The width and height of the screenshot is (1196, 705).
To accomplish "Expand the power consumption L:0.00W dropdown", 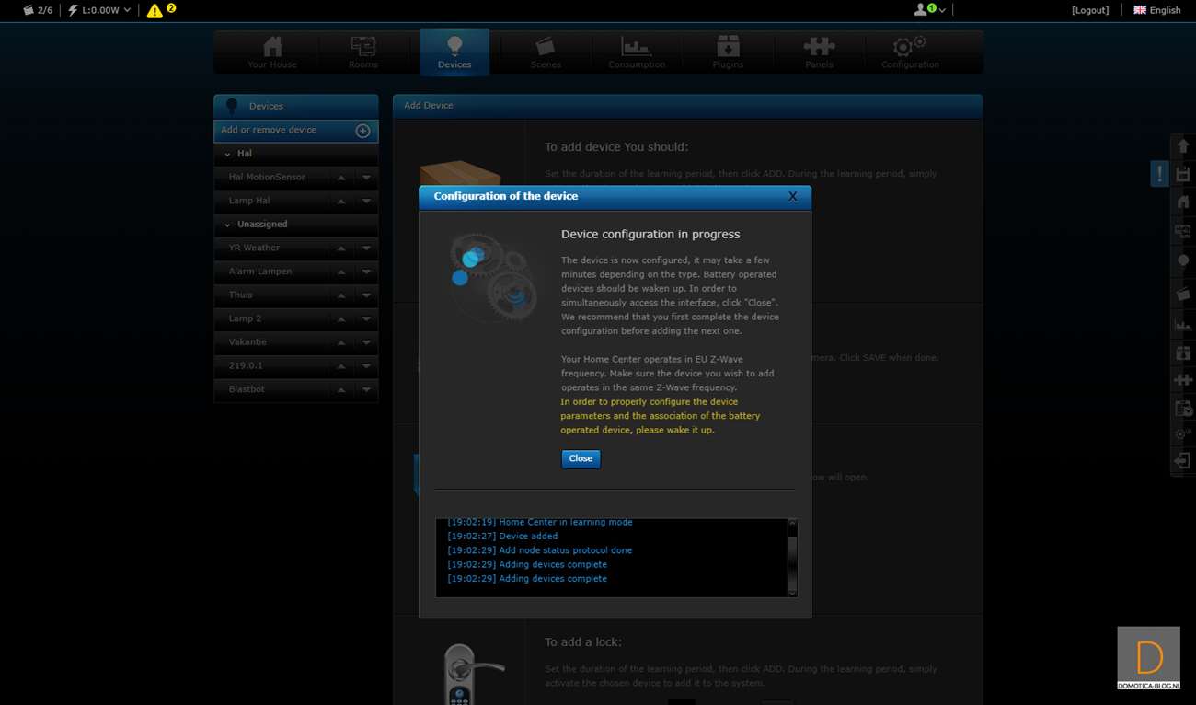I will [127, 10].
